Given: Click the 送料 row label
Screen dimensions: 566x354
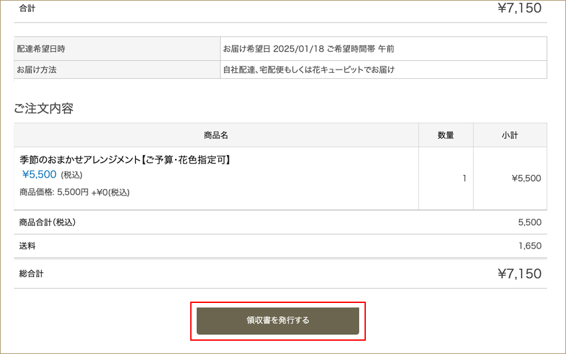Looking at the screenshot, I should tap(27, 246).
